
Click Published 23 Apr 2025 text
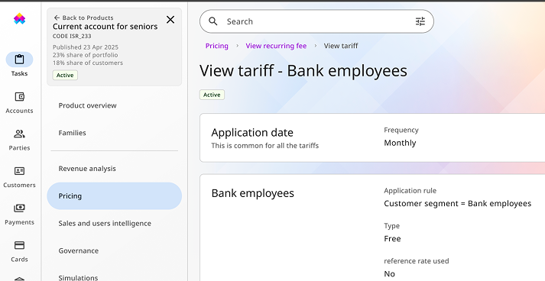(86, 47)
